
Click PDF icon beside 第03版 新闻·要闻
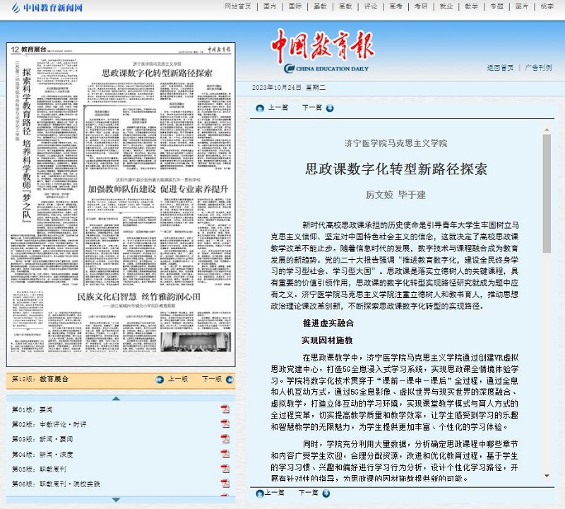coord(225,438)
